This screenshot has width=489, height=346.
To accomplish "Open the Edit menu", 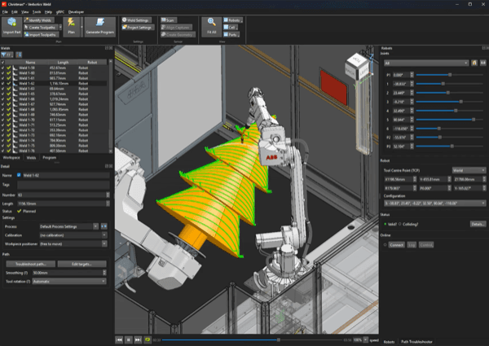I will (15, 12).
